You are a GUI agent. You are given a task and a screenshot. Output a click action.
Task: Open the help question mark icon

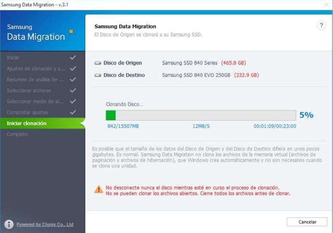pos(322,25)
